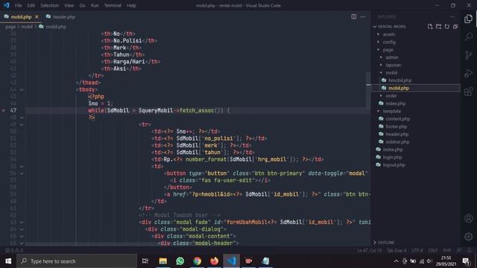Select PHP language mode in status bar
477x268 pixels.
[447, 250]
